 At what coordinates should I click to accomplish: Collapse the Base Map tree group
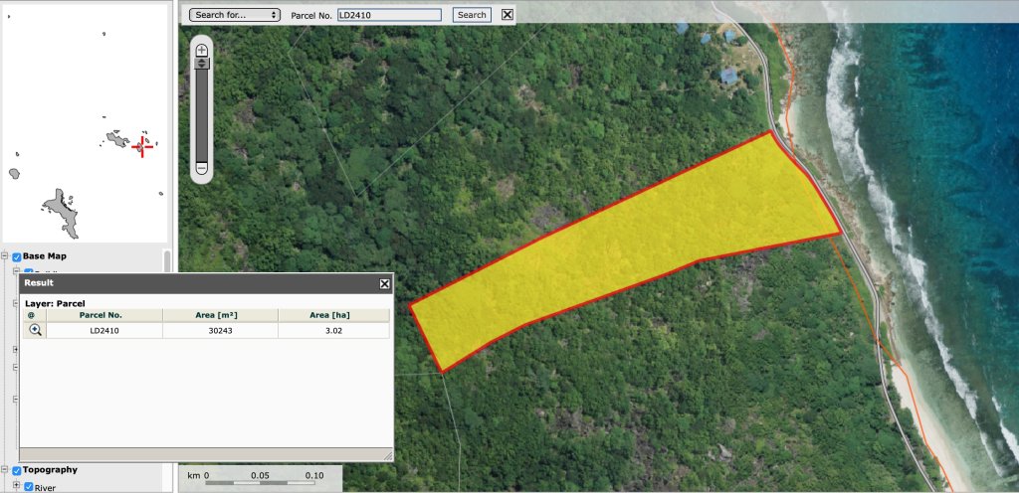pos(5,256)
